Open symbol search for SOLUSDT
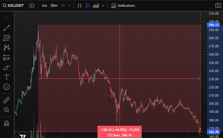223x138 pixels. tap(13, 5)
